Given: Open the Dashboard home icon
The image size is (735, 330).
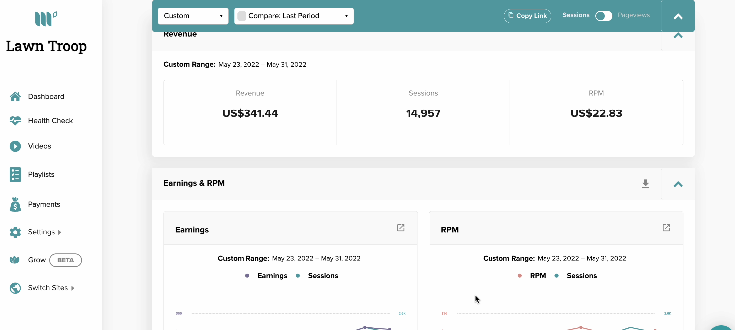Looking at the screenshot, I should [x=15, y=96].
